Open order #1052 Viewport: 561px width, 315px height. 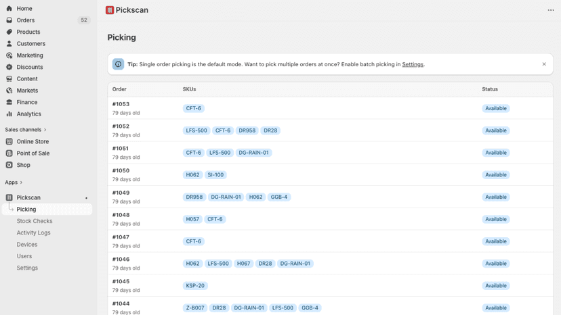121,126
